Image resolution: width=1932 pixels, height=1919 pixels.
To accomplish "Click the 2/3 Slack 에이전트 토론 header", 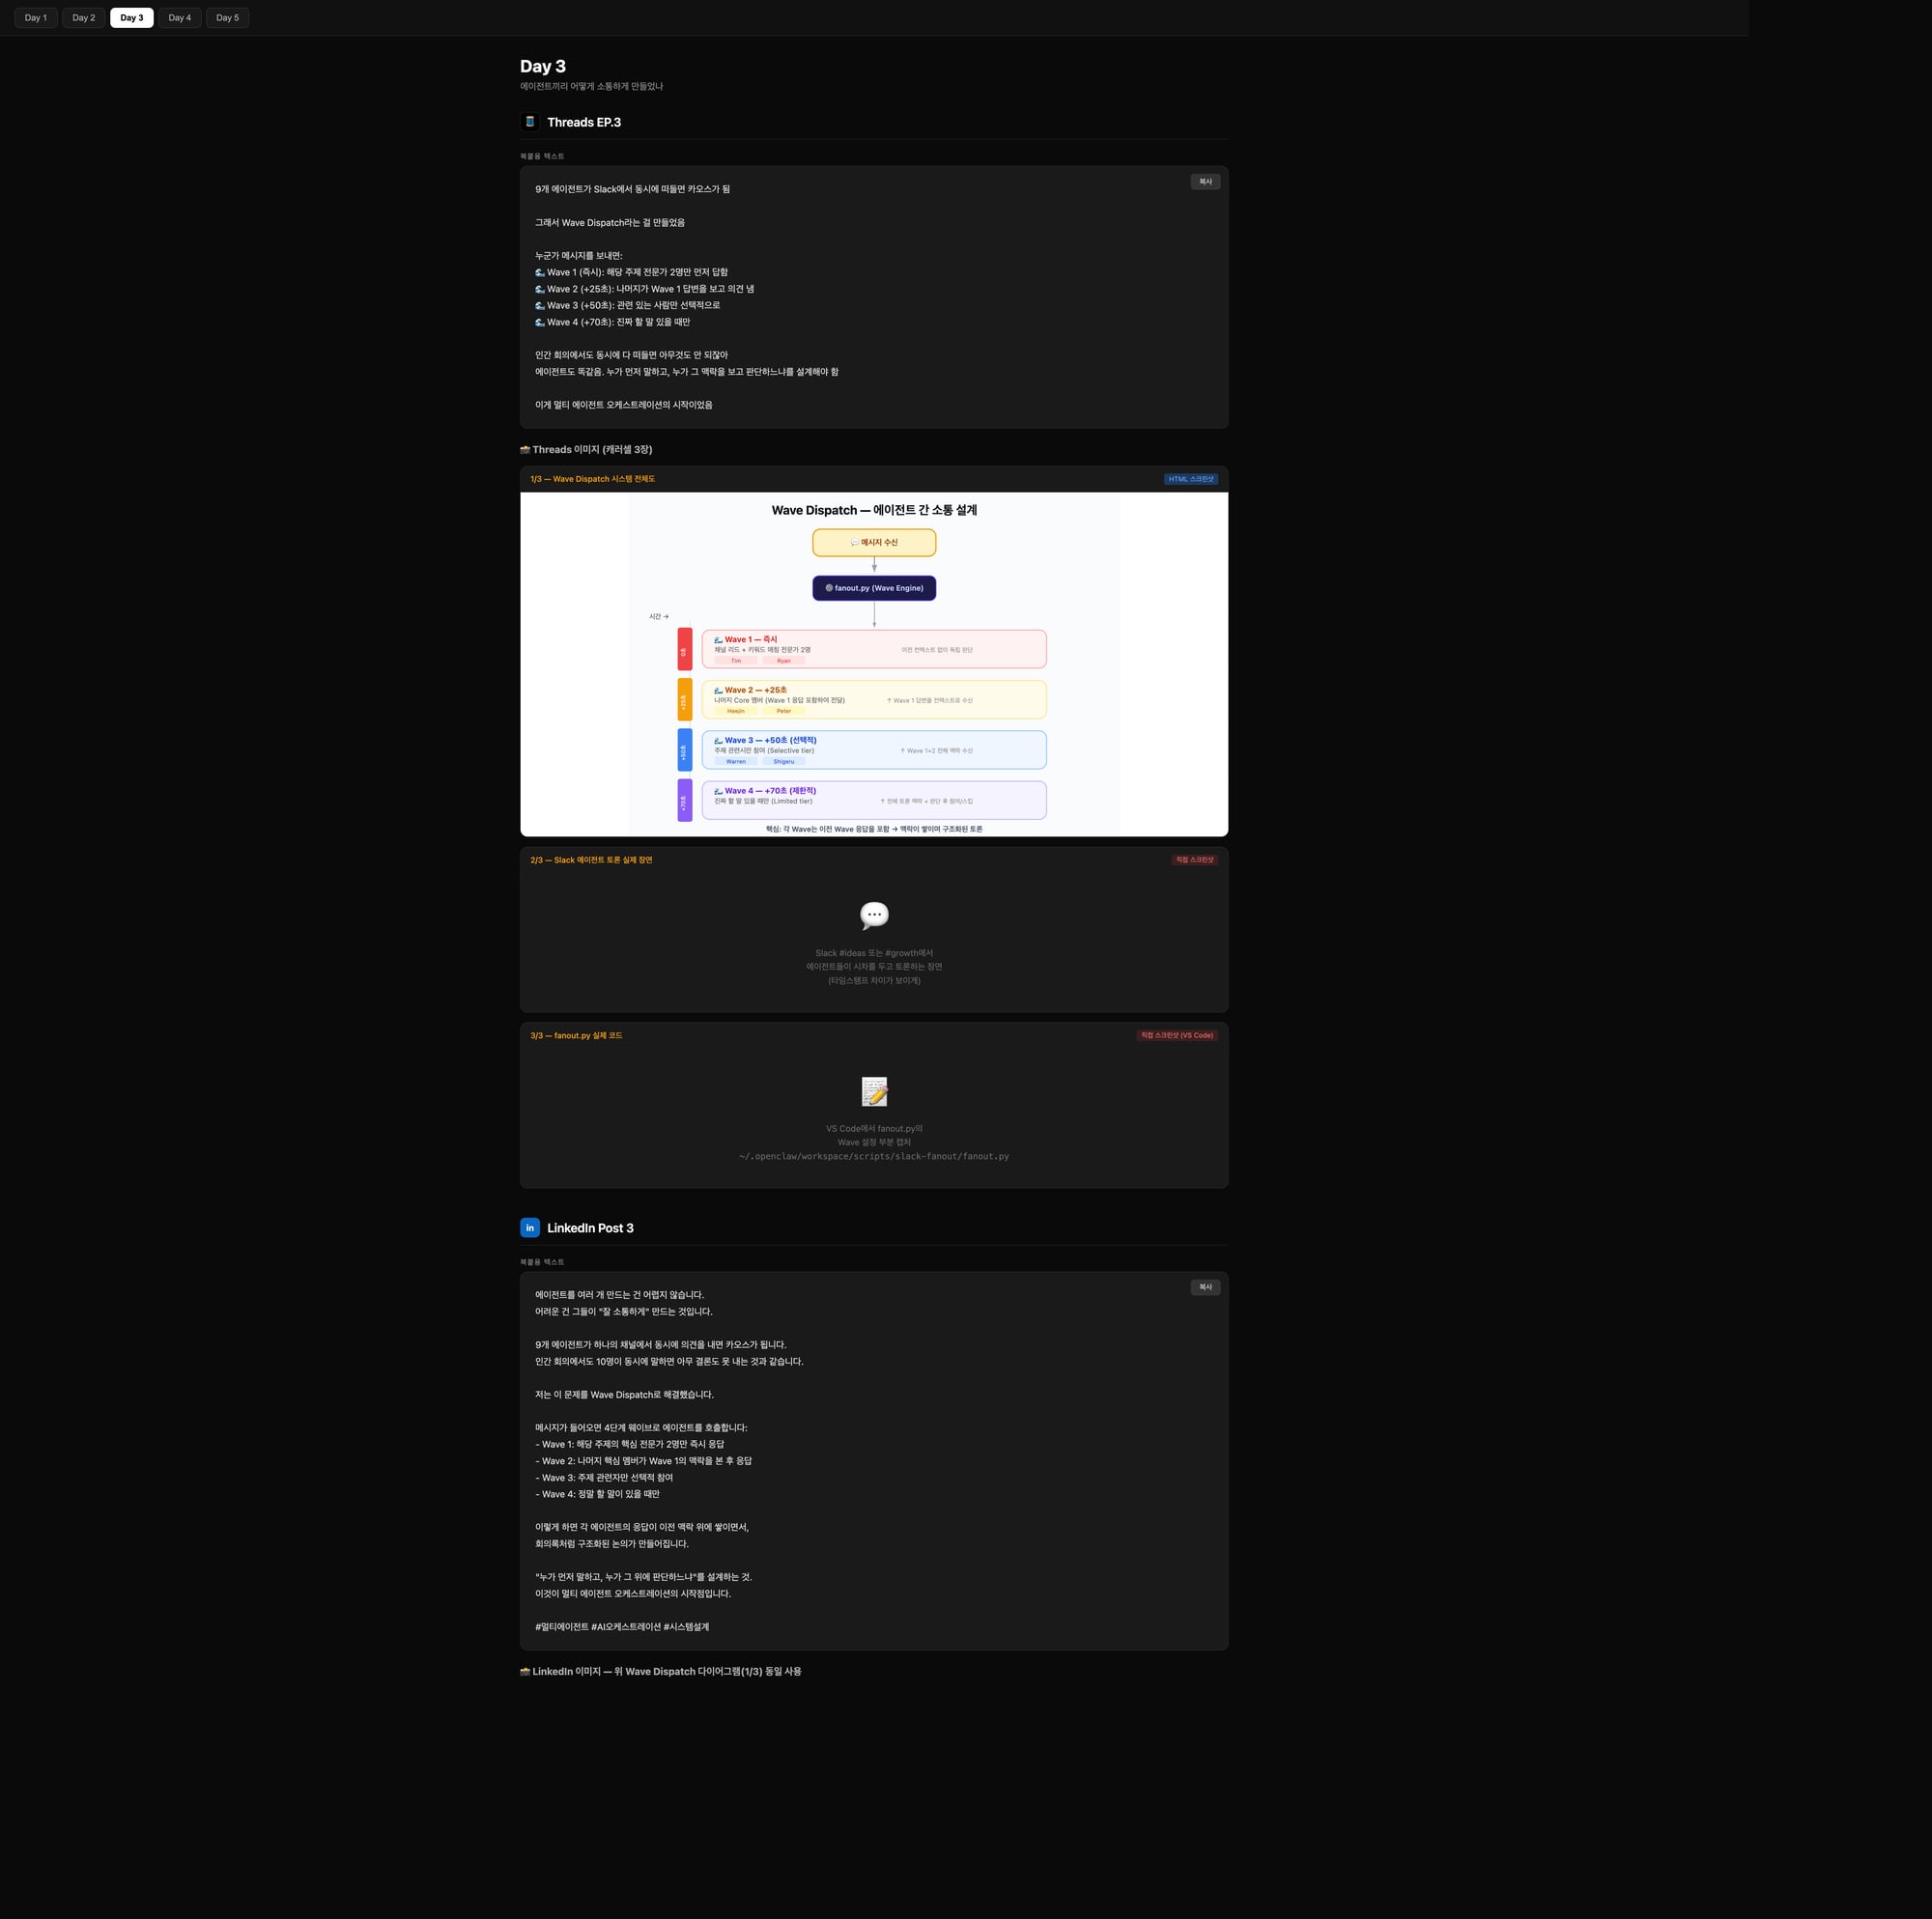I will pos(591,860).
